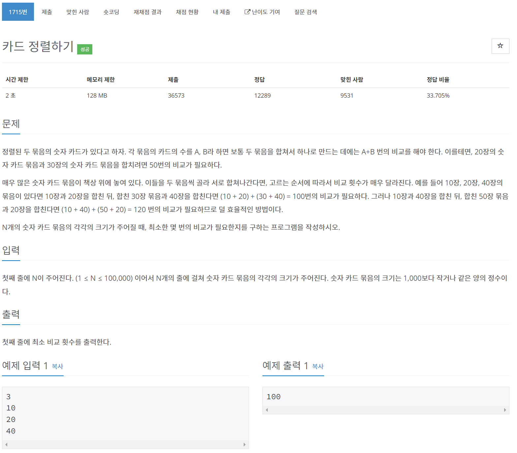This screenshot has width=517, height=453.
Task: Click the 출력 section heading
Action: (x=11, y=314)
